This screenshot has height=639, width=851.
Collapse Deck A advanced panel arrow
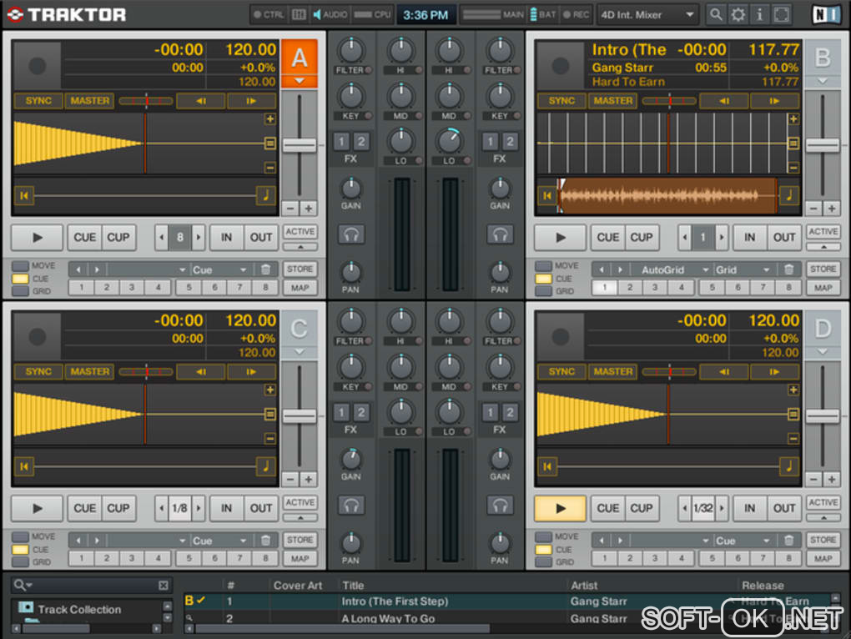[x=300, y=247]
